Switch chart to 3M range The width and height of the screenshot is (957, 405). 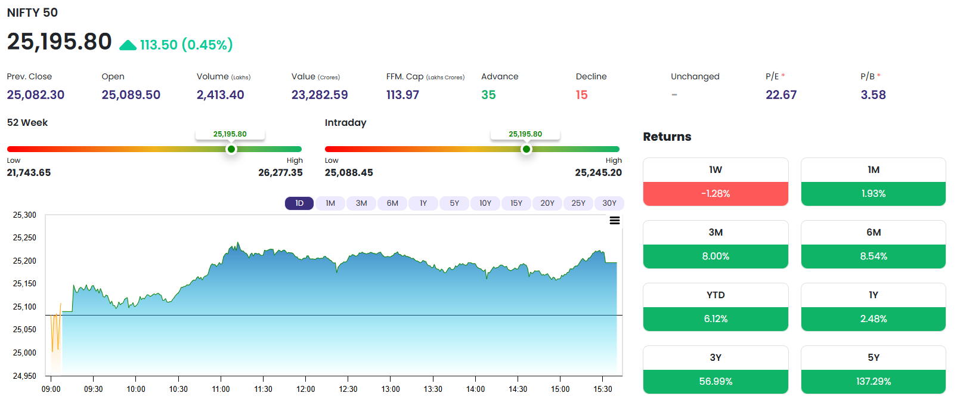pos(361,203)
